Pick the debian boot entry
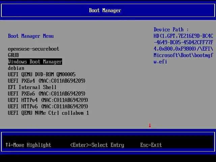This screenshot has height=162, width=216. 16,68
